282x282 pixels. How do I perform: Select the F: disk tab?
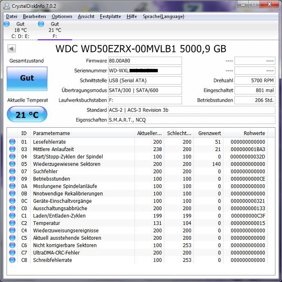click(55, 30)
